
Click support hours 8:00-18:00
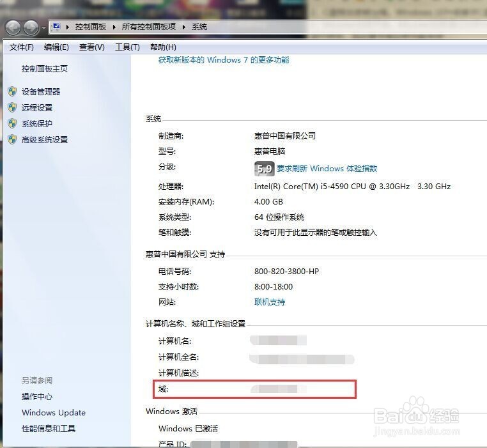coord(274,286)
